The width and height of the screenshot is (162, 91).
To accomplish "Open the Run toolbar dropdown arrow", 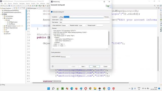I will pyautogui.click(x=38, y=6).
